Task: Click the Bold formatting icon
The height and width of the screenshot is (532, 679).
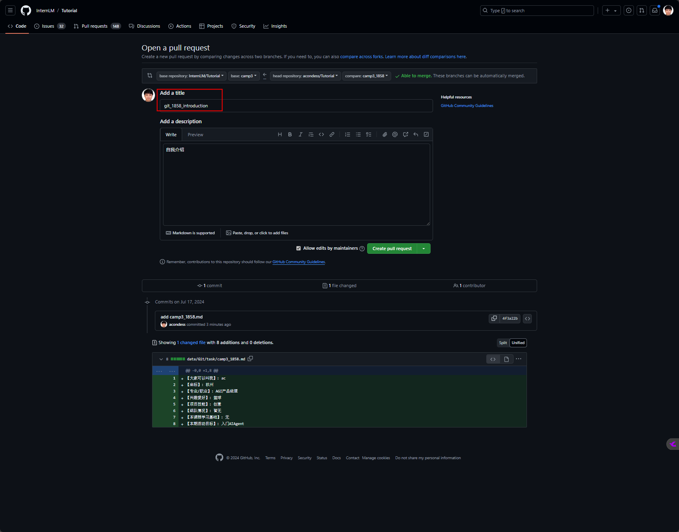Action: (290, 135)
